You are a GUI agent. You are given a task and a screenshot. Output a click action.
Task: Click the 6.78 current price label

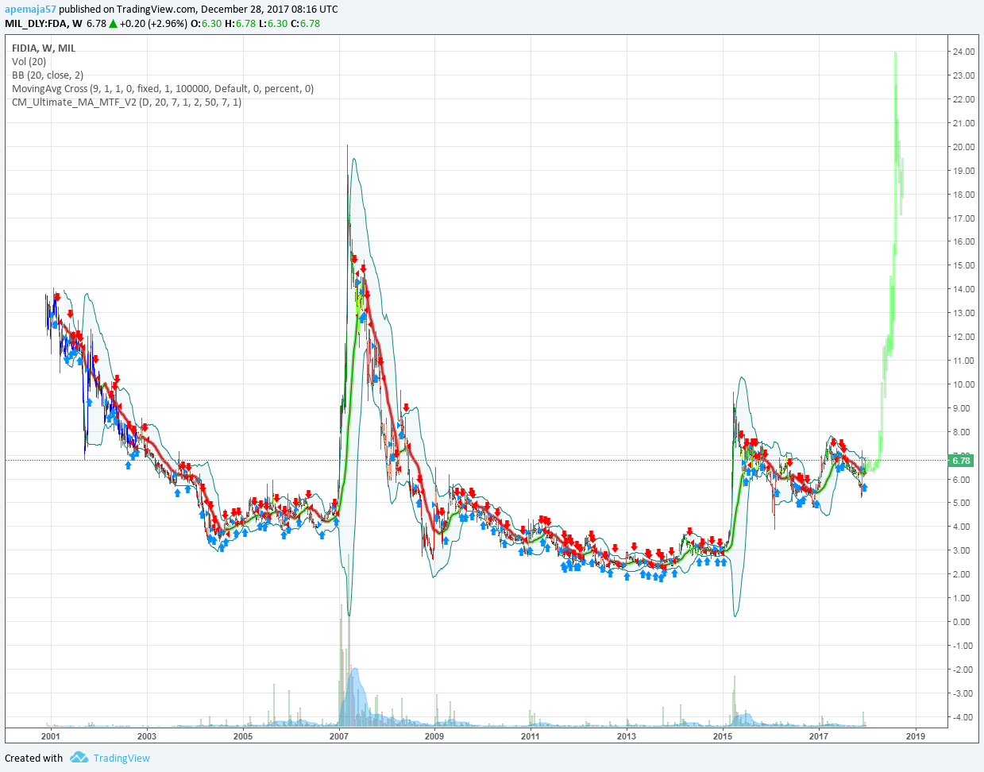(x=961, y=460)
